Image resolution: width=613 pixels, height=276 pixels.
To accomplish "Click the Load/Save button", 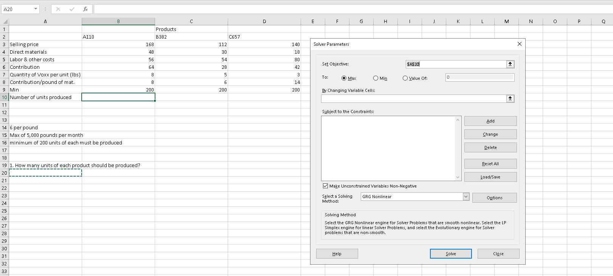I will [x=490, y=177].
